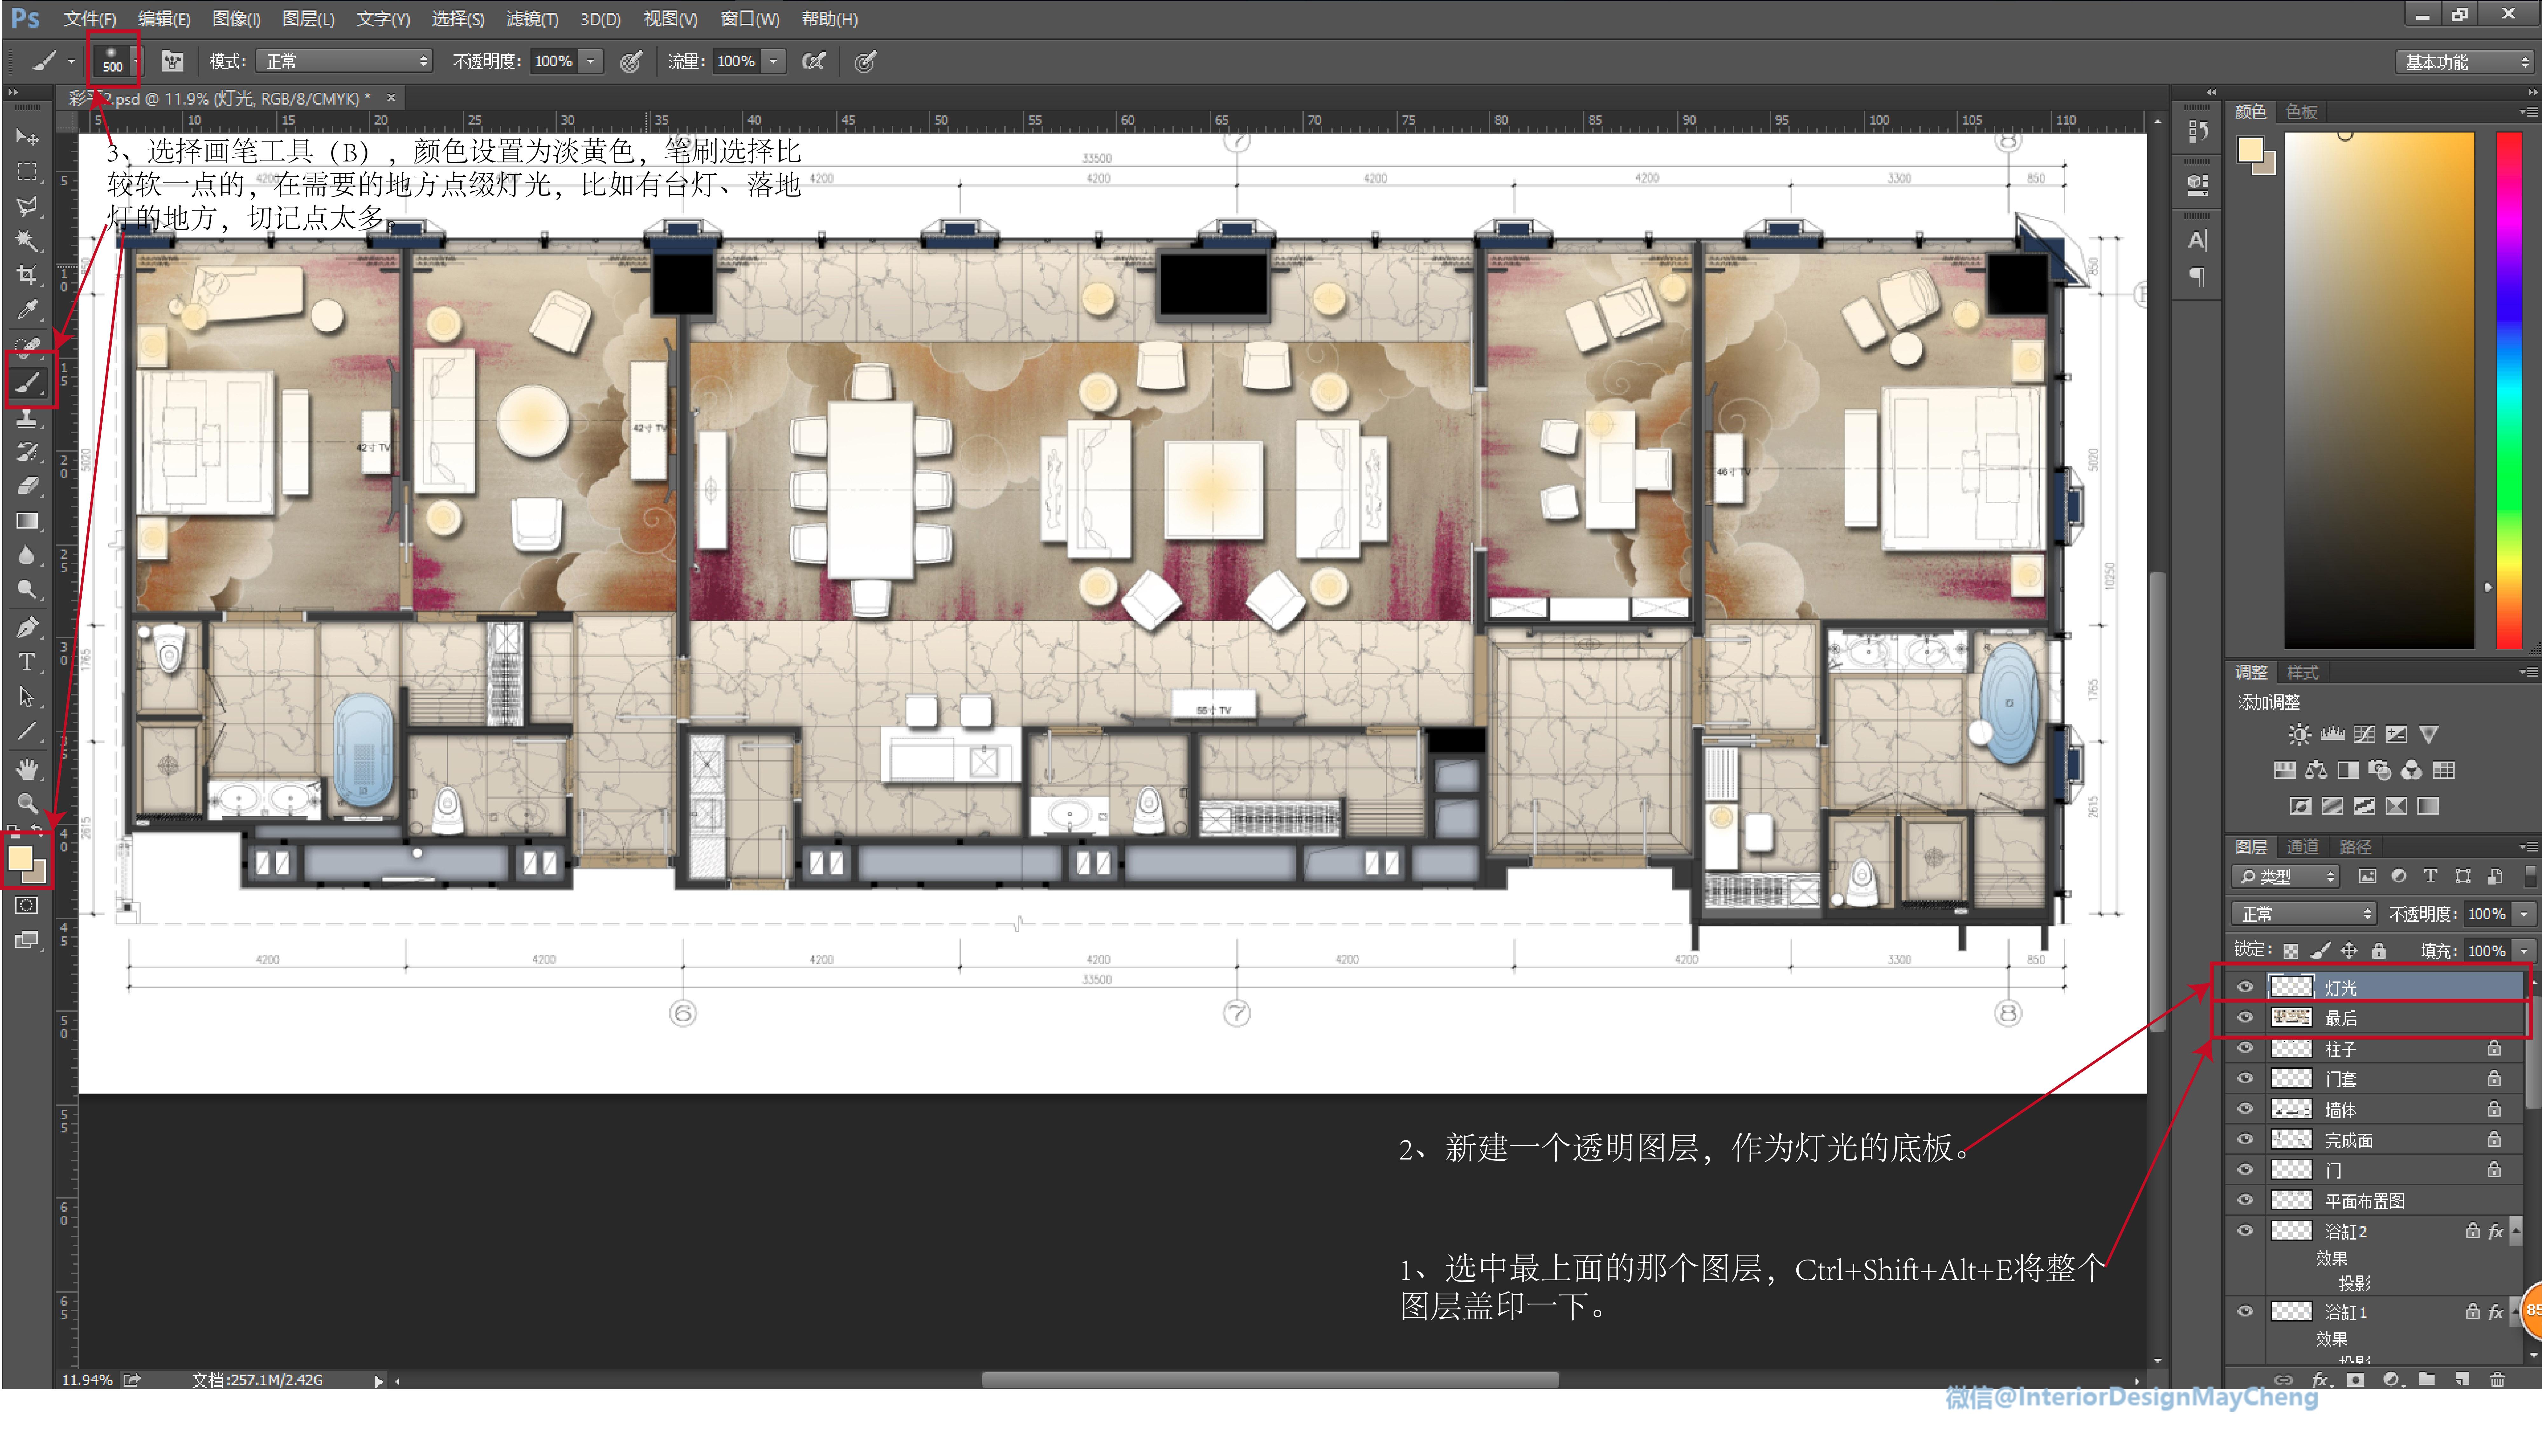Image resolution: width=2542 pixels, height=1456 pixels.
Task: Select the Gradient tool
Action: point(27,521)
